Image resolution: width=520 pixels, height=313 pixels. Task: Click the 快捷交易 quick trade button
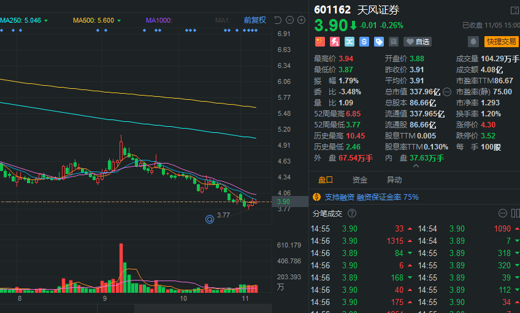pos(502,42)
